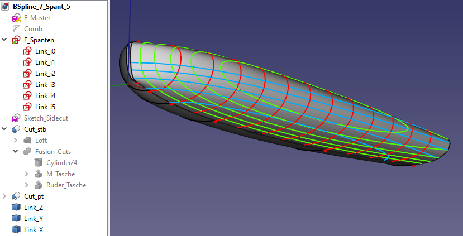Image resolution: width=463 pixels, height=236 pixels.
Task: Select the Link_i5 label in the tree
Action: (x=45, y=107)
